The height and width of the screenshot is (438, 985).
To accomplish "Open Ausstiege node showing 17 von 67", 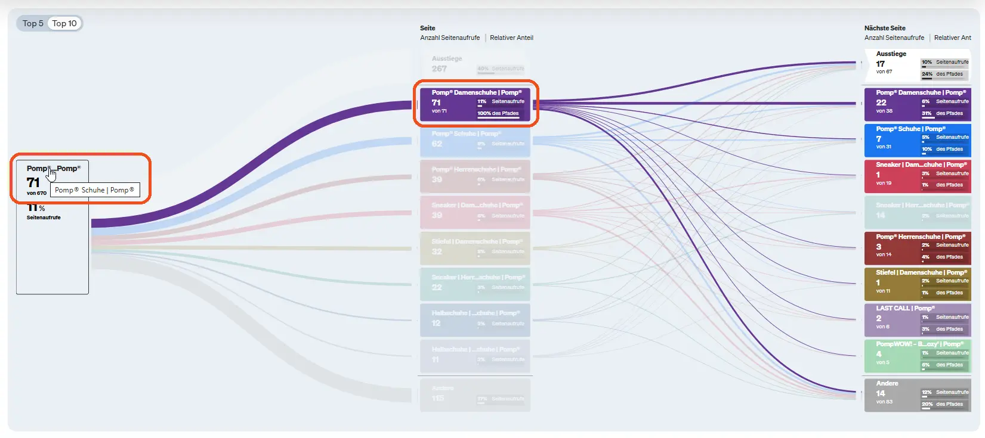I will (918, 66).
